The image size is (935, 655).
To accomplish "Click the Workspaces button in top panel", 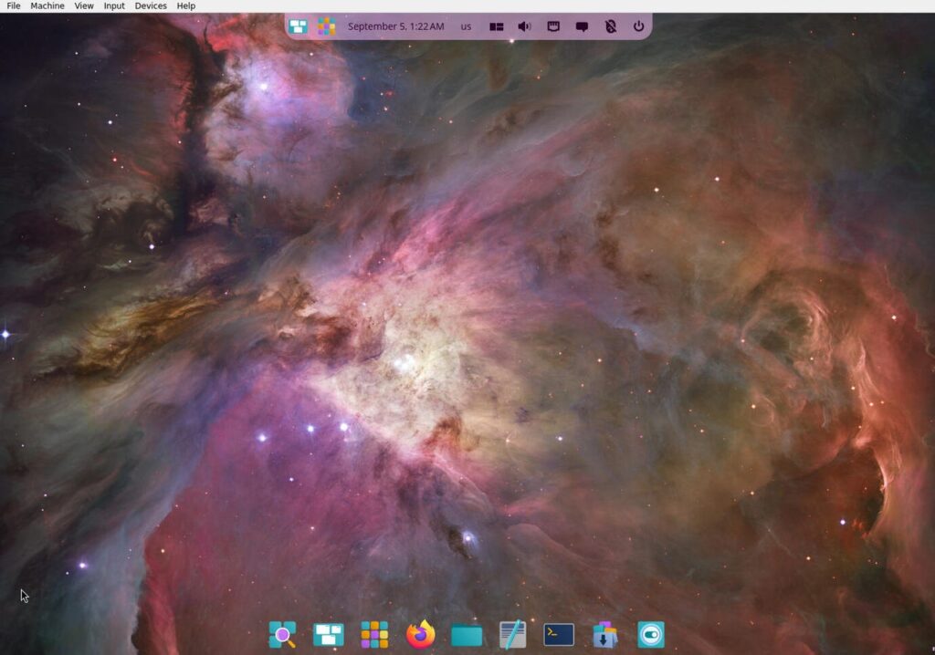I will [x=298, y=26].
